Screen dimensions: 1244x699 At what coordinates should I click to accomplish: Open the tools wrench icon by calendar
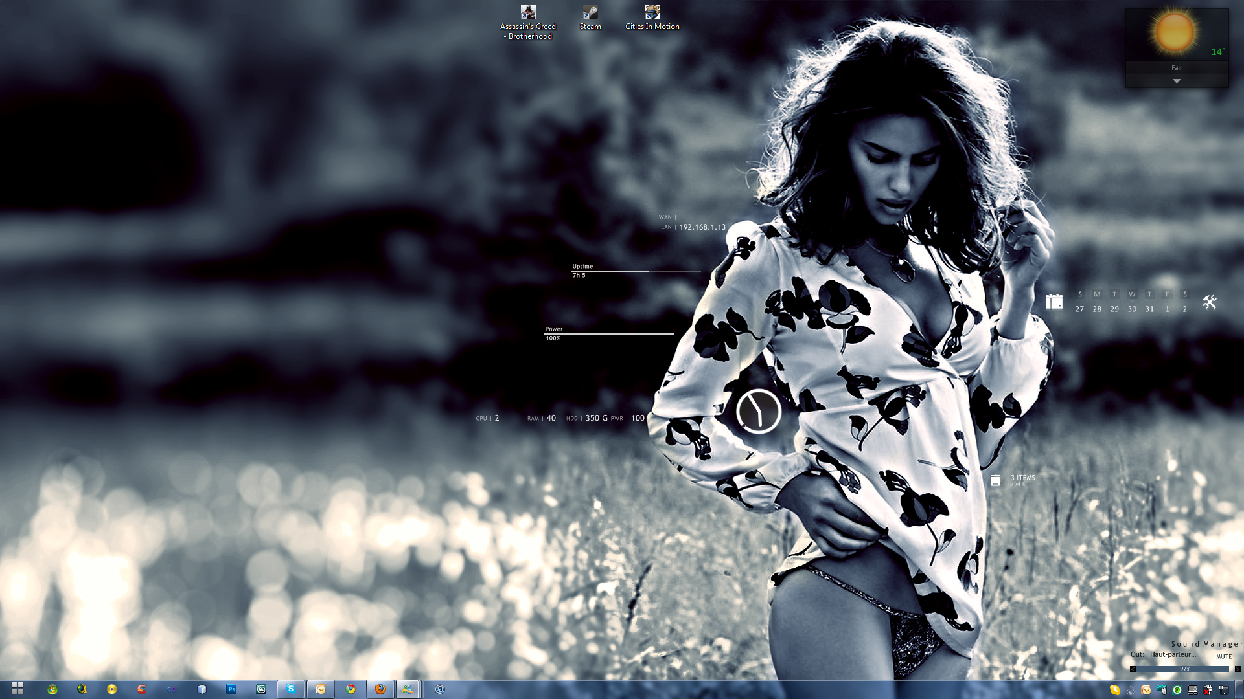coord(1210,302)
